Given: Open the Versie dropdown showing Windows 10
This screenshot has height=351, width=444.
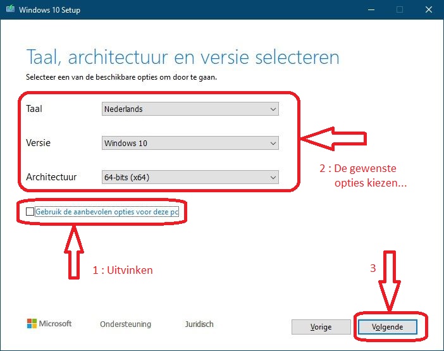Looking at the screenshot, I should (190, 143).
